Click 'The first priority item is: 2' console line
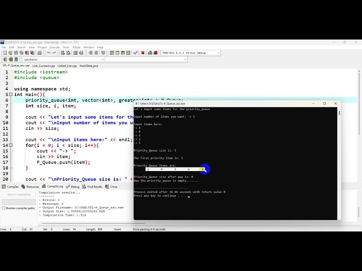This screenshot has width=362, height=271. 158,158
